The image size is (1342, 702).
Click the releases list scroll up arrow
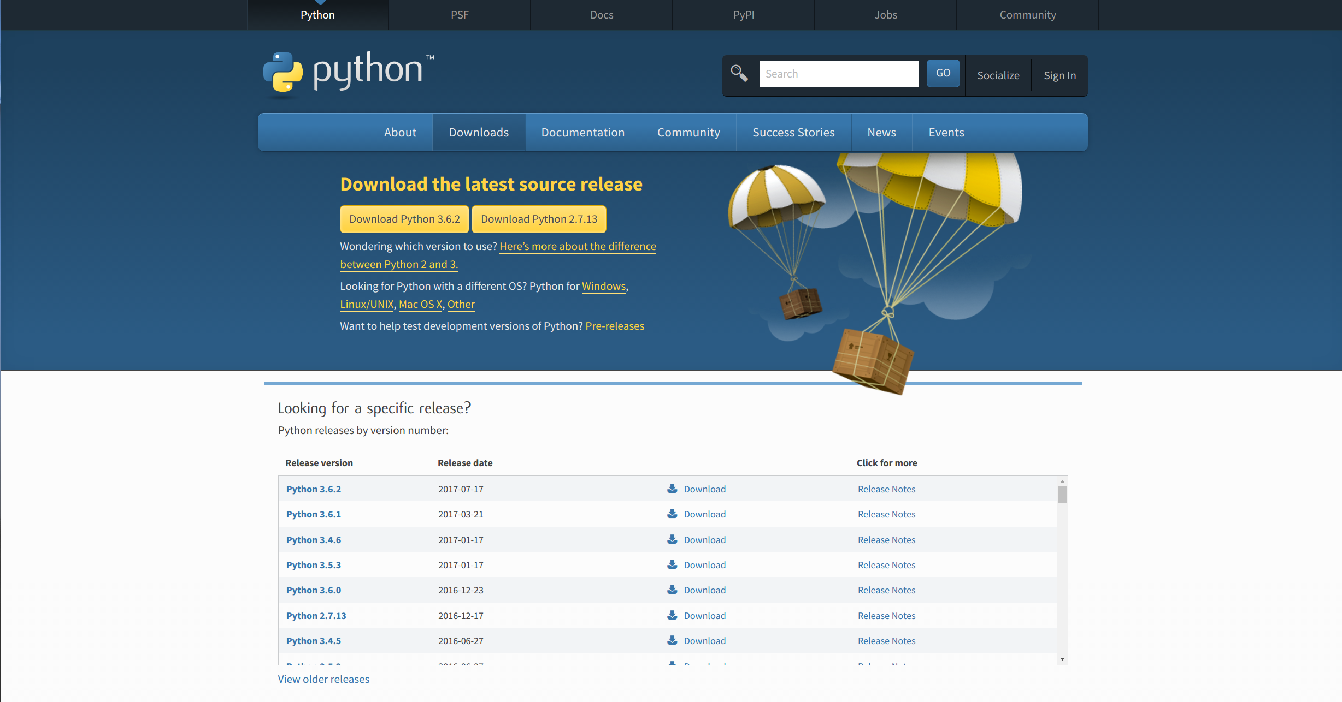(x=1062, y=481)
